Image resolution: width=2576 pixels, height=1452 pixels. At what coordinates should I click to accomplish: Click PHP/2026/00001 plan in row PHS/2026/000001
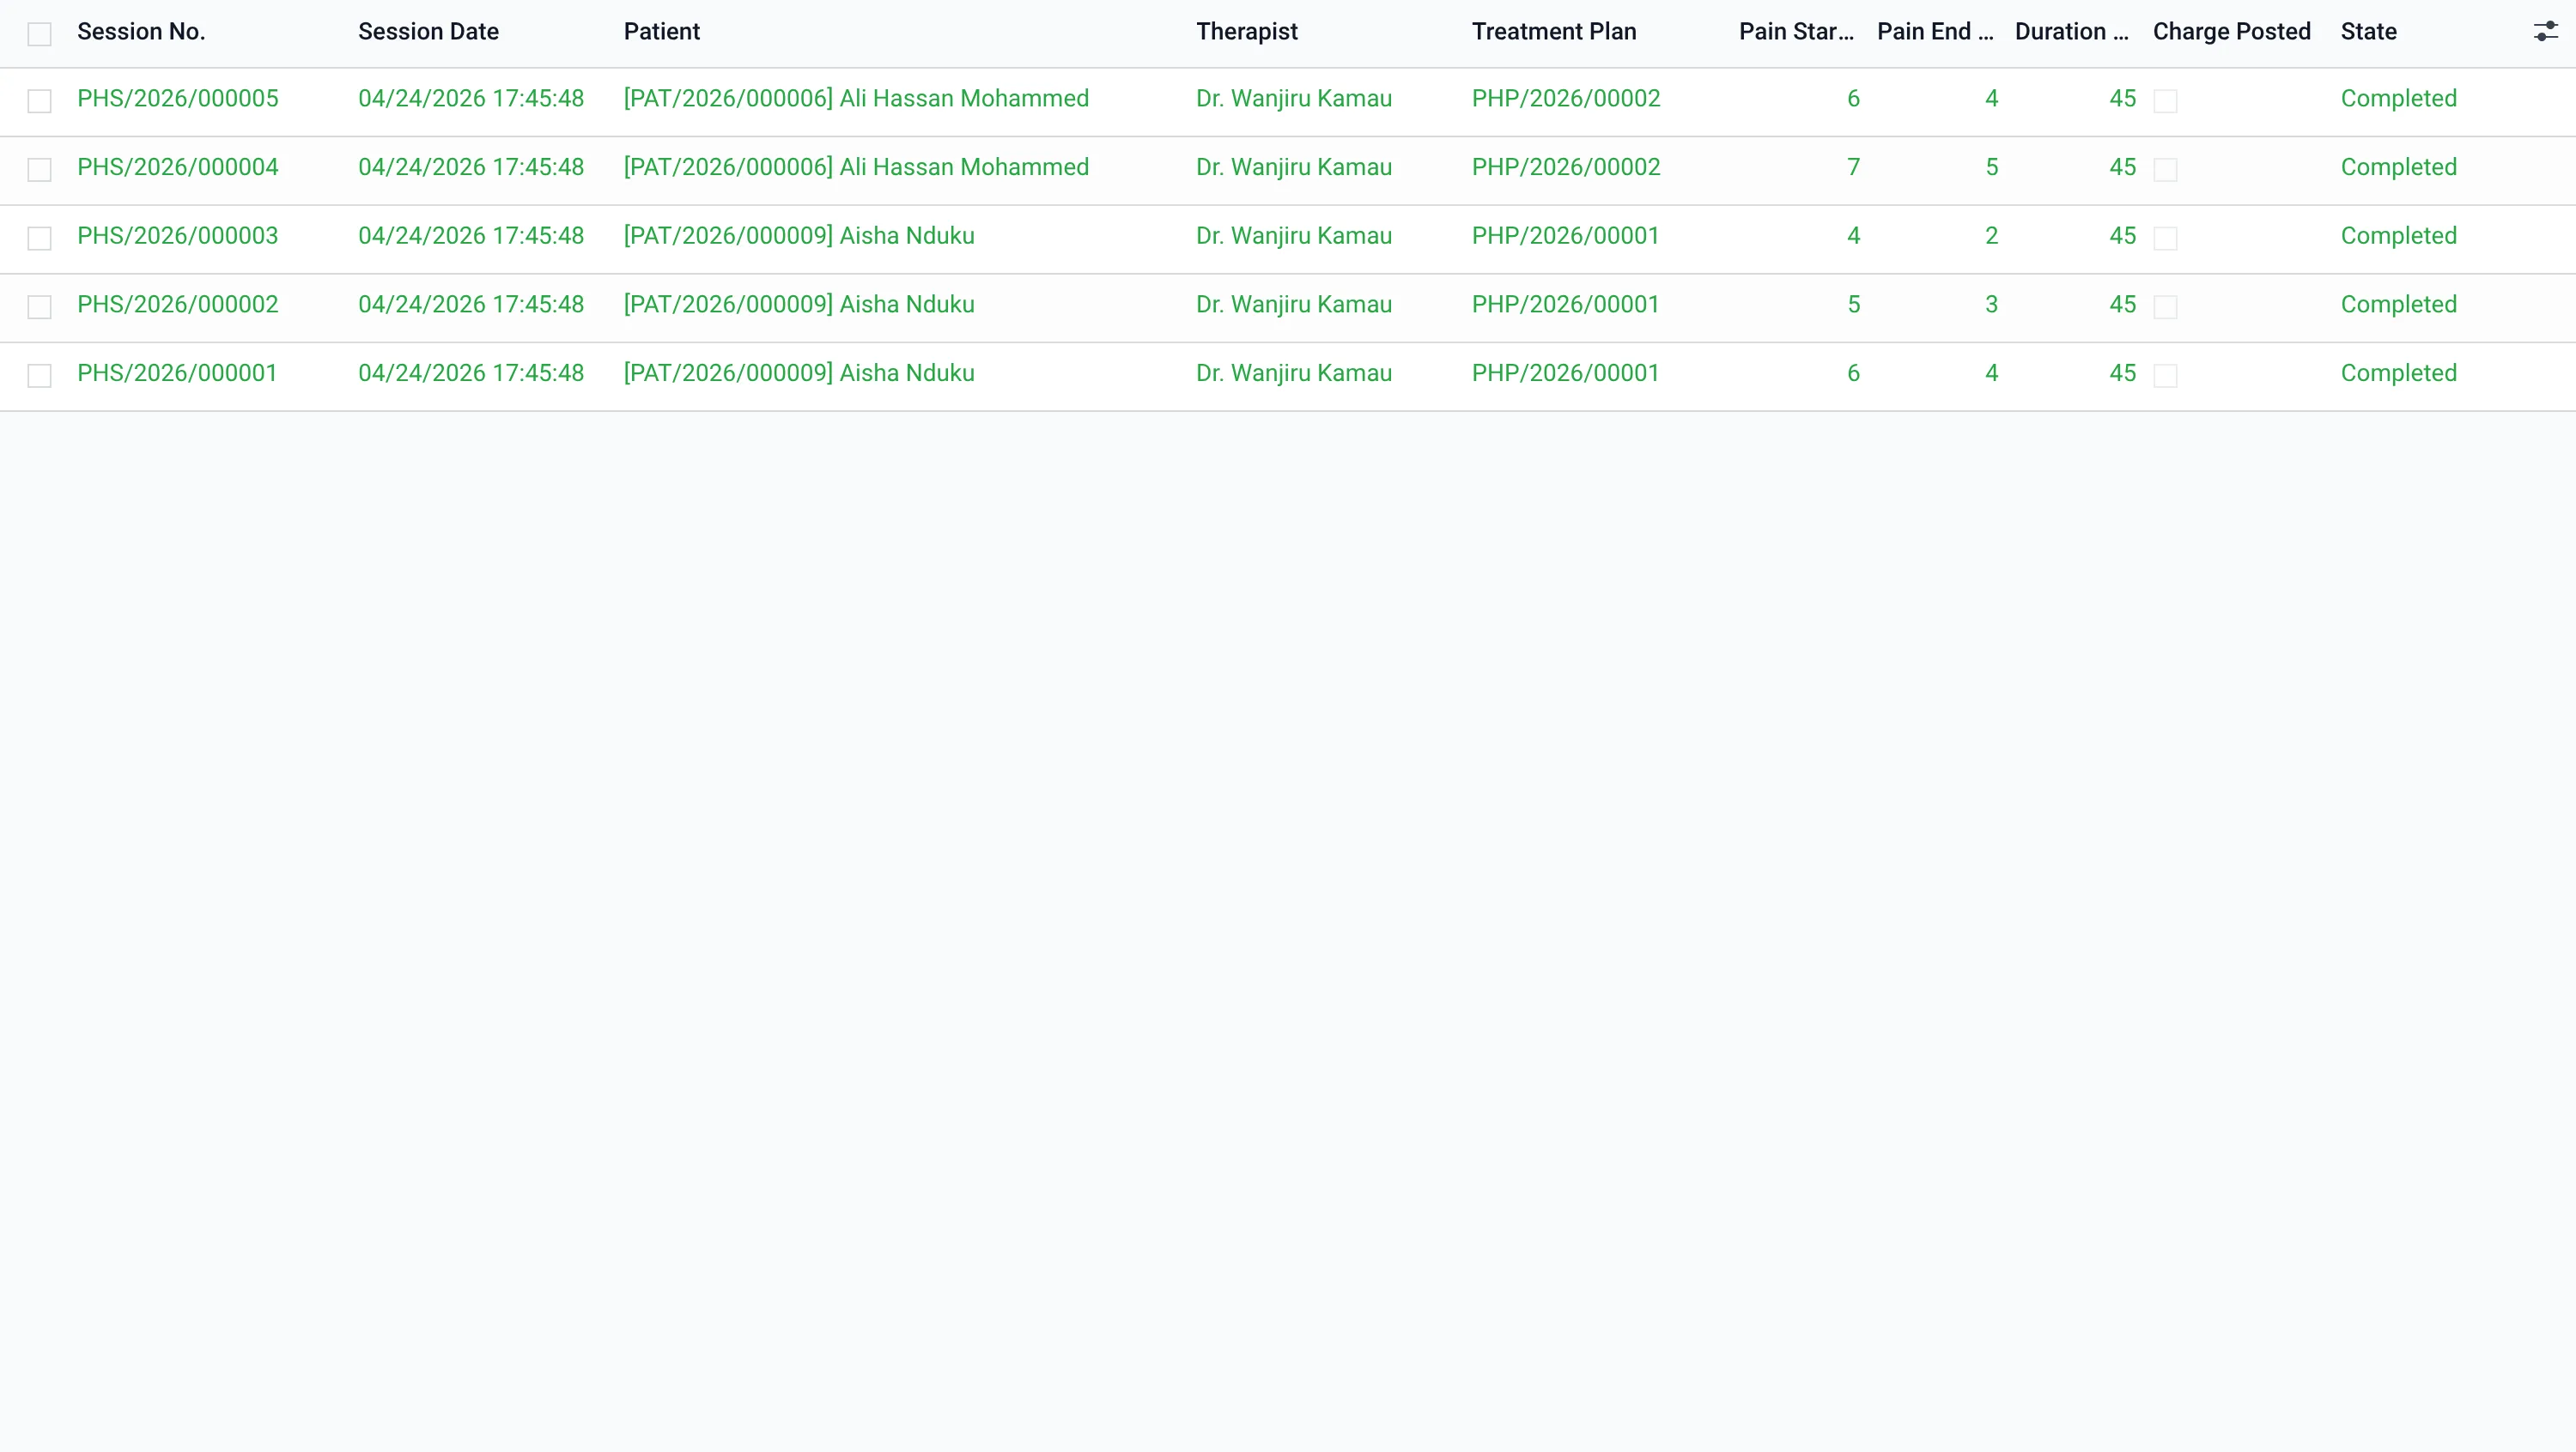pos(1565,374)
